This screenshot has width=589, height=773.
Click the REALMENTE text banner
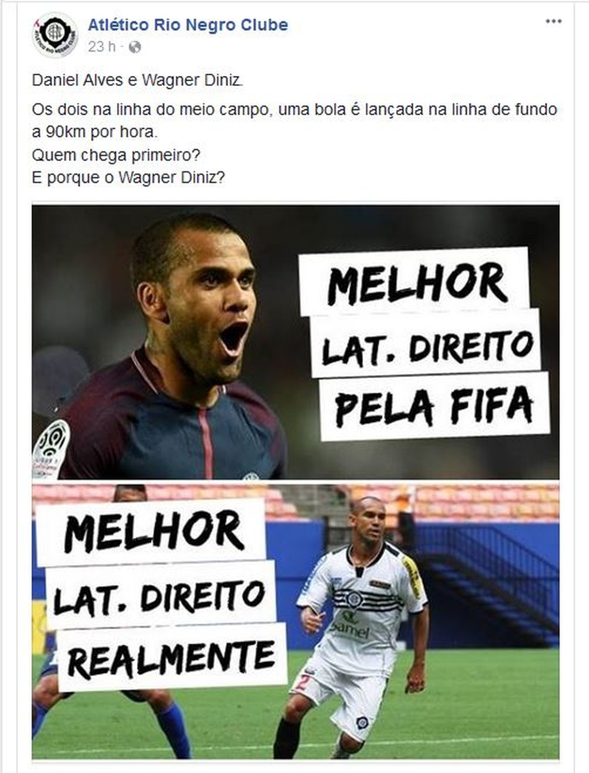click(x=171, y=656)
